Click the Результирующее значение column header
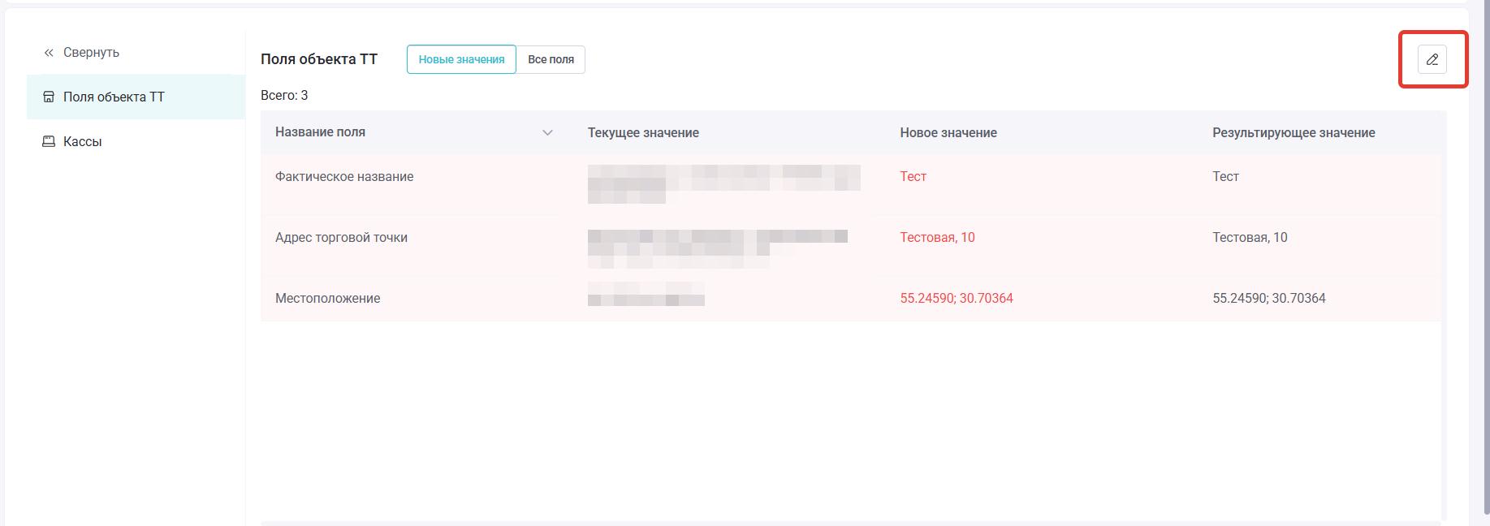 coord(1293,132)
